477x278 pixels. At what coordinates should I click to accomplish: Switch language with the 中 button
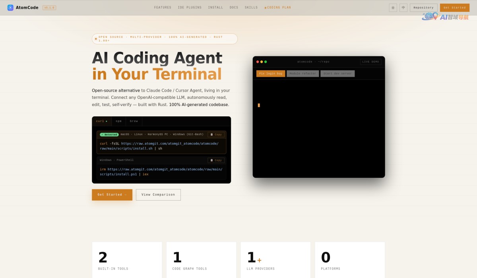[403, 8]
